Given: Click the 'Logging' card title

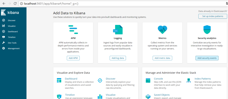Looking at the screenshot, I should (118, 38).
